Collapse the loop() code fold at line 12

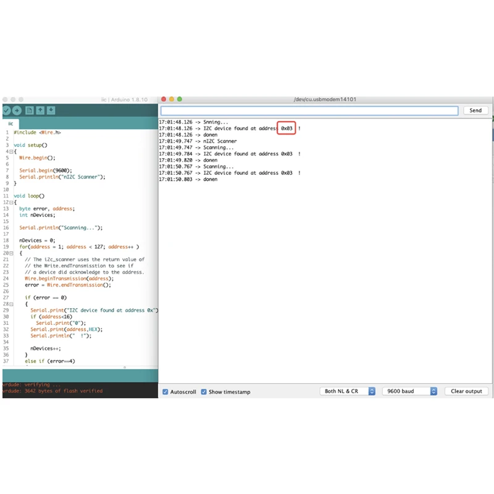(11, 203)
